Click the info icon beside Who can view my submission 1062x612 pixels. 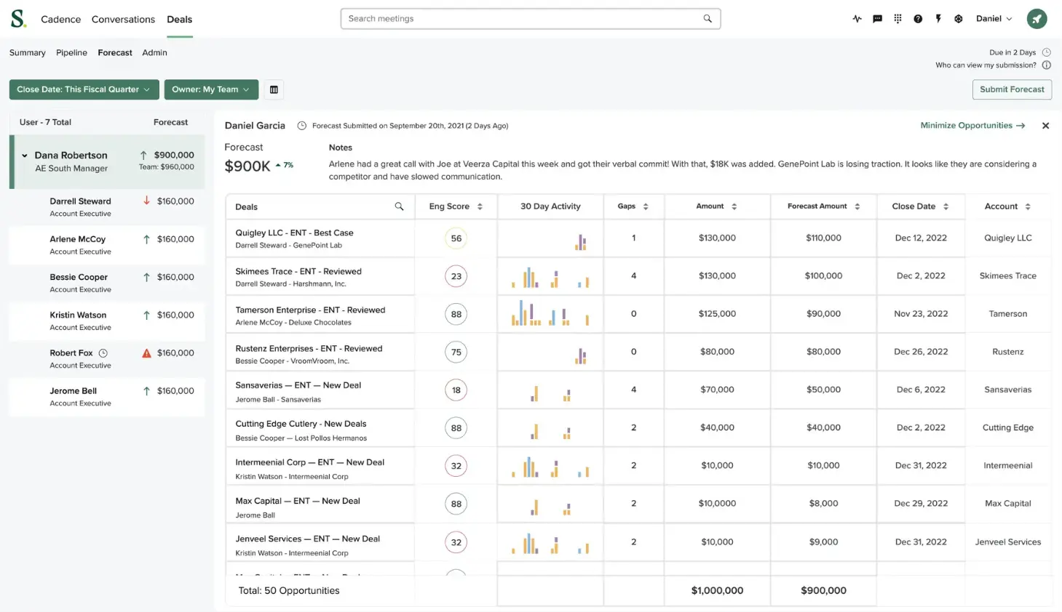coord(1046,65)
